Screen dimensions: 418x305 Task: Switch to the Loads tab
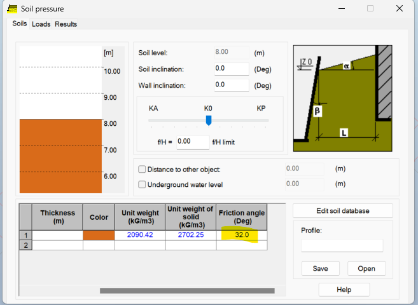pyautogui.click(x=41, y=24)
